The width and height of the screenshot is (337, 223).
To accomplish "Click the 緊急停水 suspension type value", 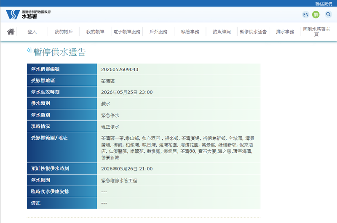I will pyautogui.click(x=110, y=115).
